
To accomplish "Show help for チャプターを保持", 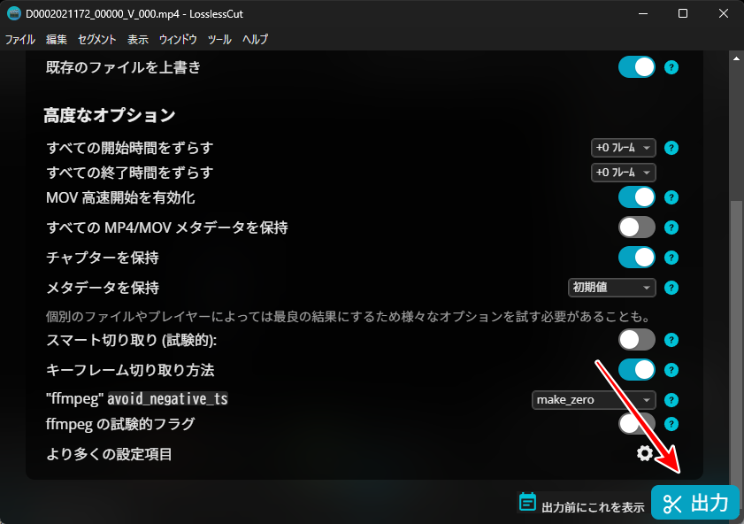I will [x=671, y=258].
